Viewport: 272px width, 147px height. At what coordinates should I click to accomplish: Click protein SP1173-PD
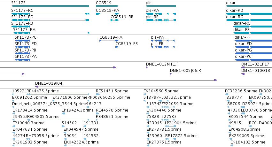[26, 44]
